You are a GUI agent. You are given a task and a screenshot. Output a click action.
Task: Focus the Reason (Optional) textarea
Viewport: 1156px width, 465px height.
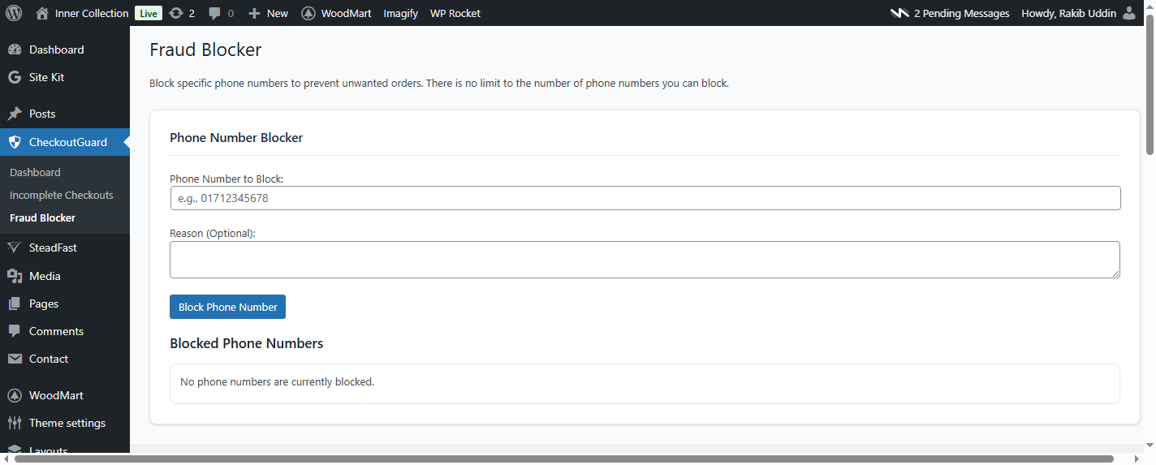pyautogui.click(x=645, y=260)
